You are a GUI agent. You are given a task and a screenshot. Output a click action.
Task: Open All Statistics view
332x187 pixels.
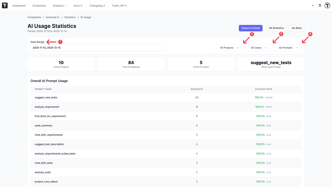point(276,28)
